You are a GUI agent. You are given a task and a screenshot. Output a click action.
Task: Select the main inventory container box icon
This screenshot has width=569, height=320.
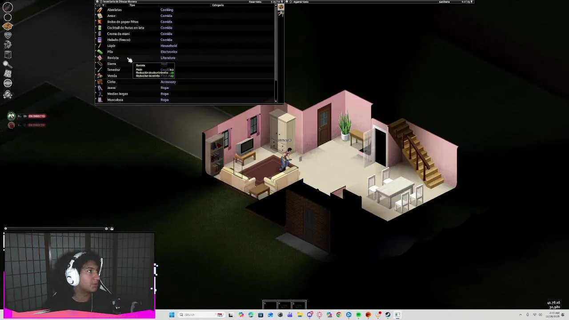pyautogui.click(x=281, y=7)
